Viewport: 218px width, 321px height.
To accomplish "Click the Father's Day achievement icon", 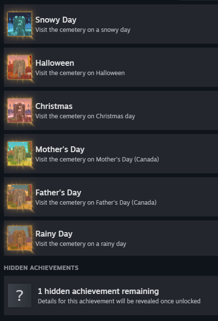I will (20, 197).
